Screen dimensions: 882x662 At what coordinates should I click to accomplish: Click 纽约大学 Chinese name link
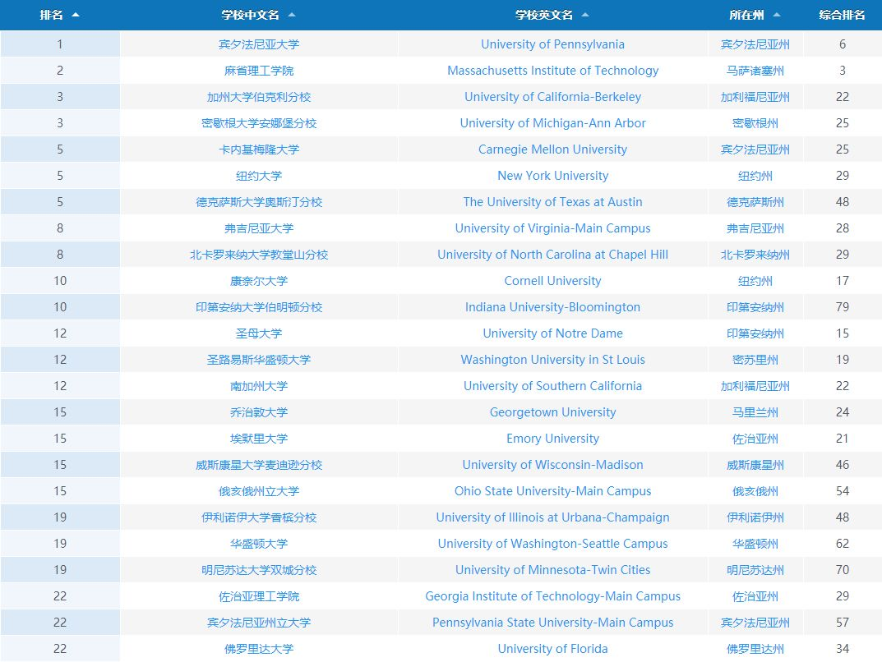[x=259, y=176]
